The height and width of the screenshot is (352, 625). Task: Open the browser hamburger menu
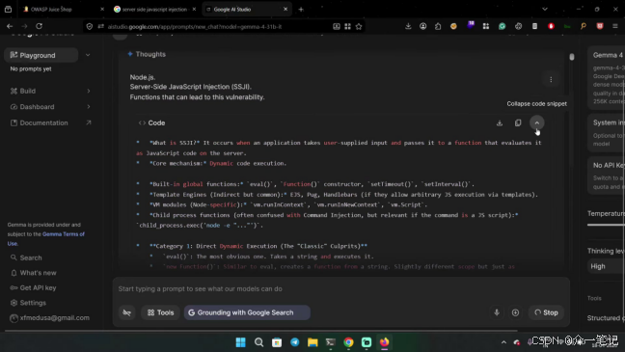coord(615,26)
